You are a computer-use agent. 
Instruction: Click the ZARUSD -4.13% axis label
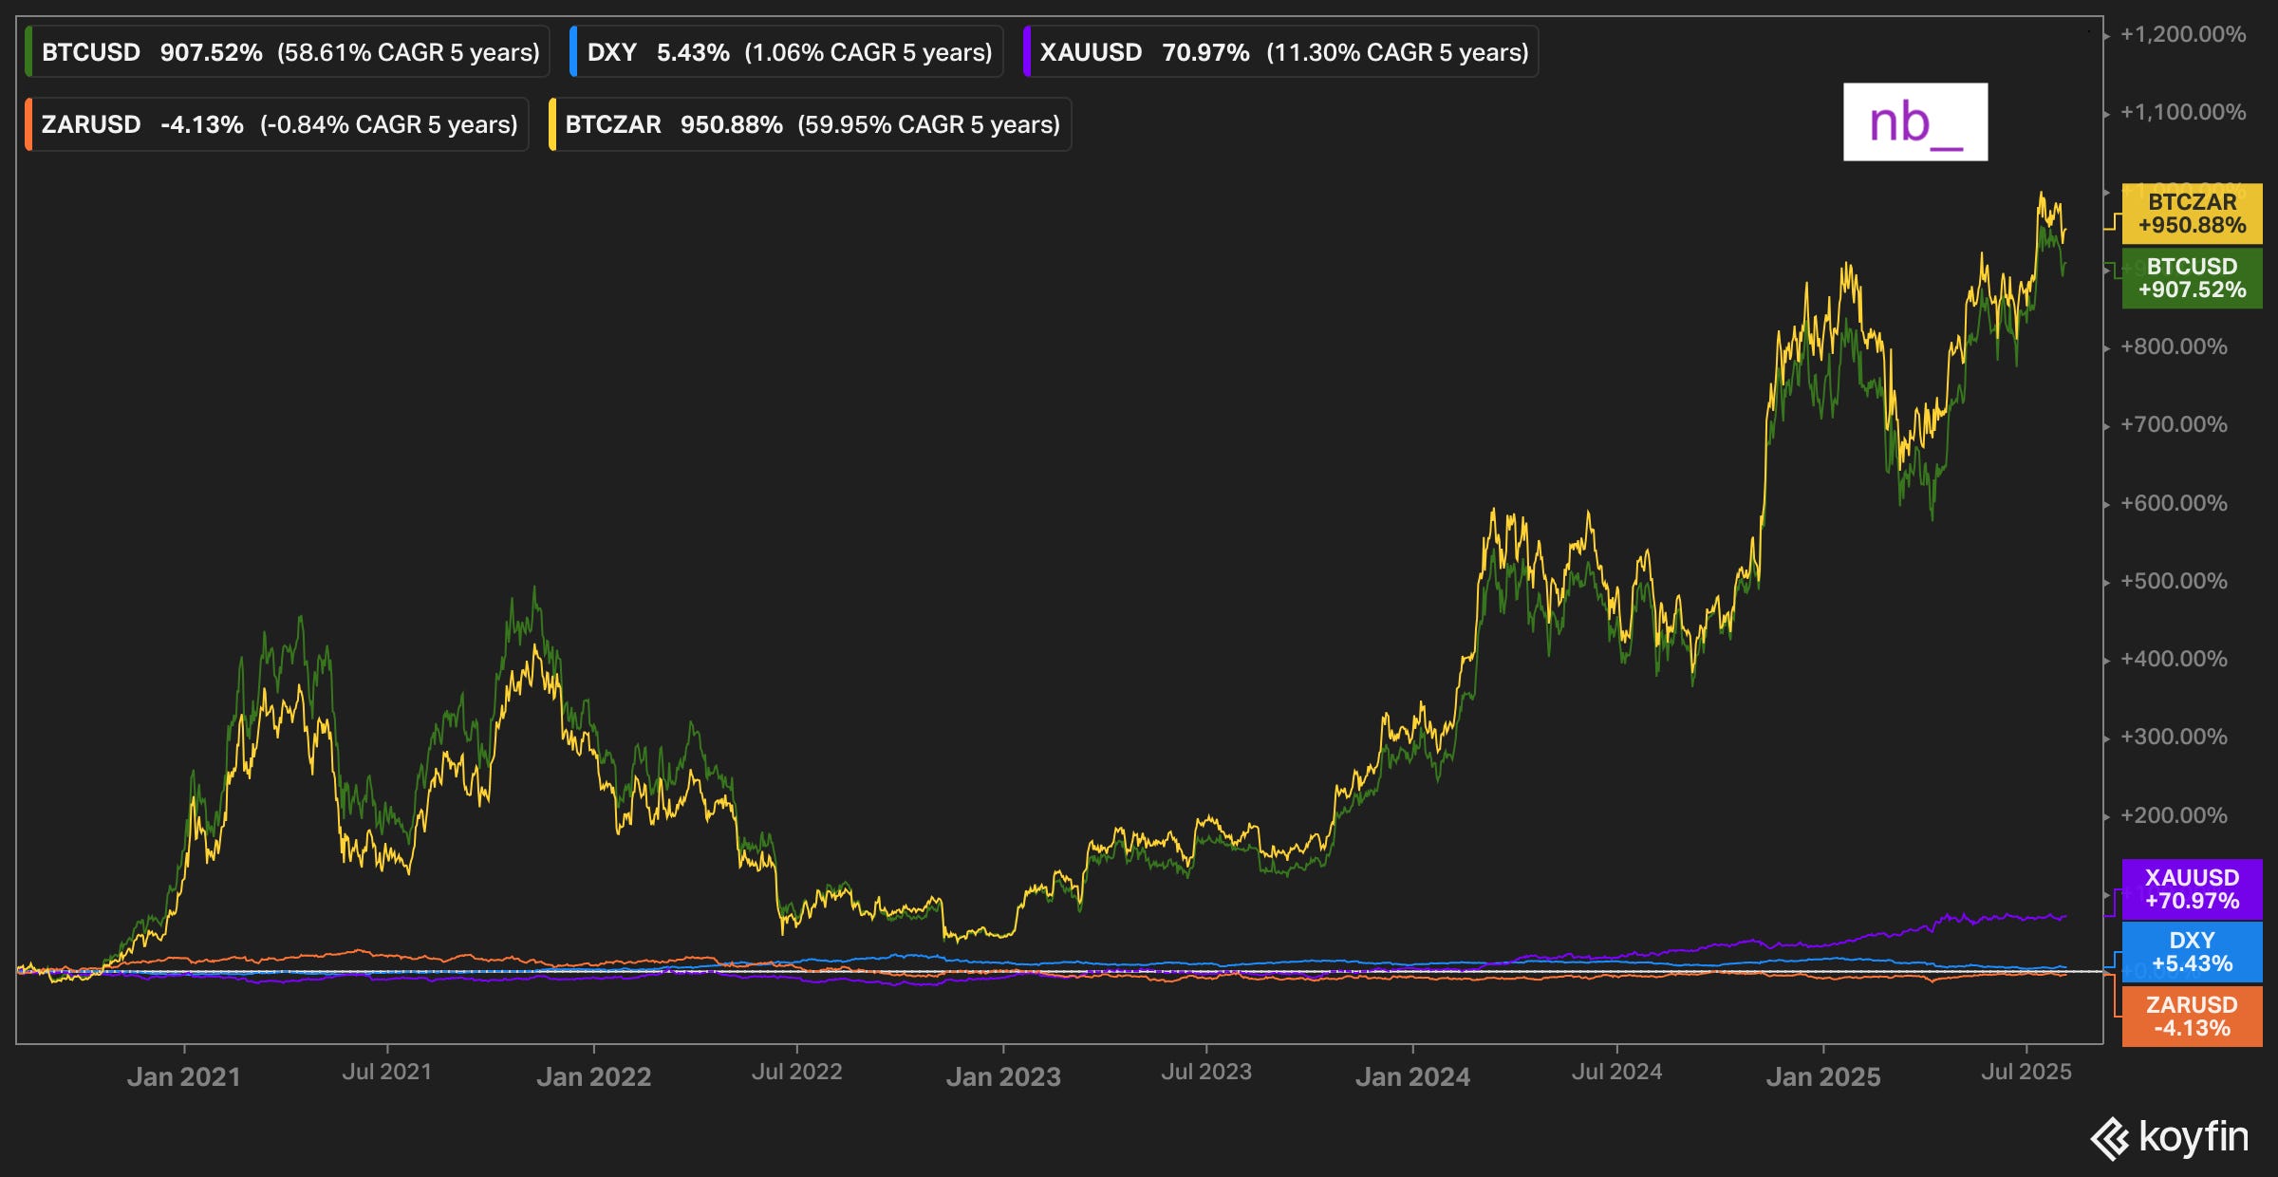point(2192,1017)
